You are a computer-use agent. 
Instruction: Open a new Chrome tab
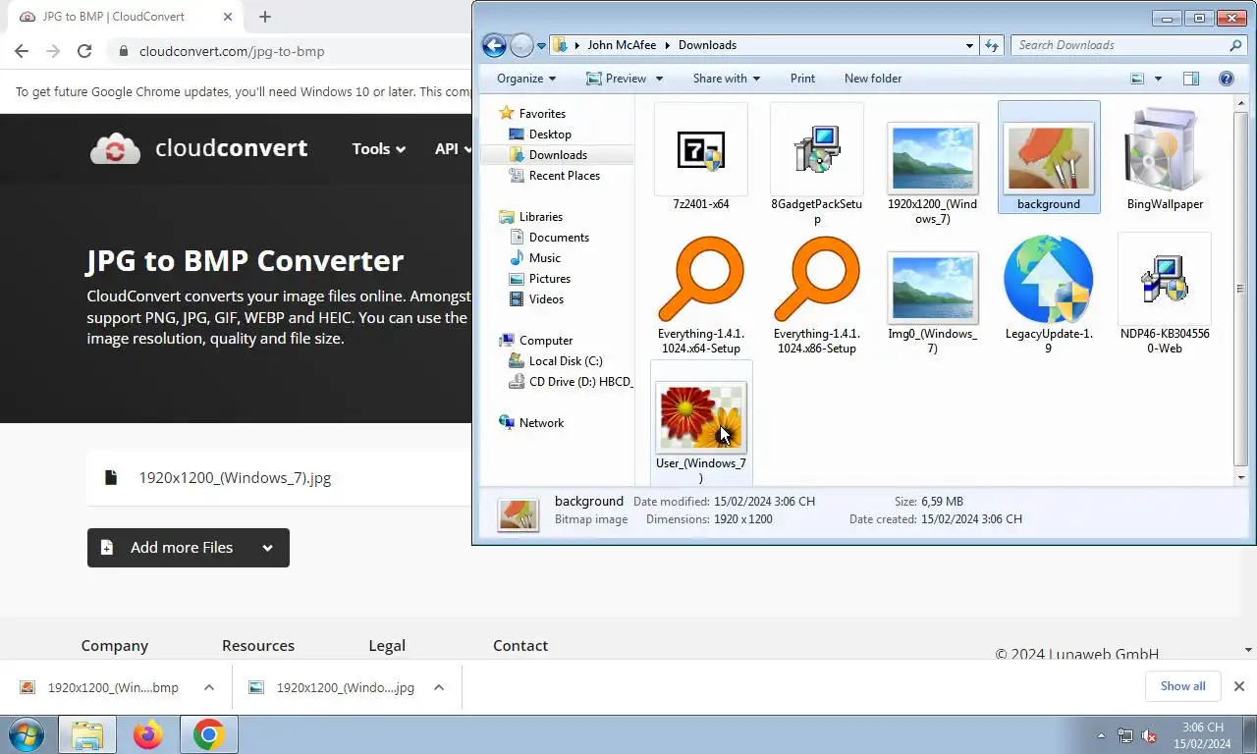[265, 17]
